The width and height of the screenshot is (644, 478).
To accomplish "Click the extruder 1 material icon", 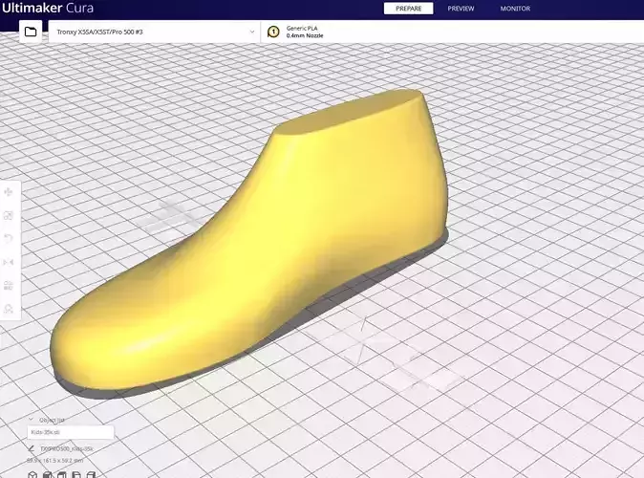I will point(273,32).
